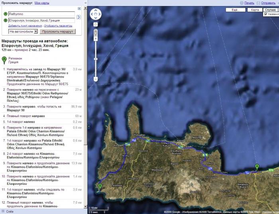The width and height of the screenshot is (279, 214).
Task: Open the Ещё... layers menu
Action: pyautogui.click(x=235, y=10)
